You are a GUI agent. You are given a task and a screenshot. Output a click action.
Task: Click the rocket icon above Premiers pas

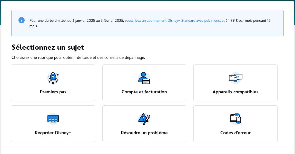tap(53, 78)
